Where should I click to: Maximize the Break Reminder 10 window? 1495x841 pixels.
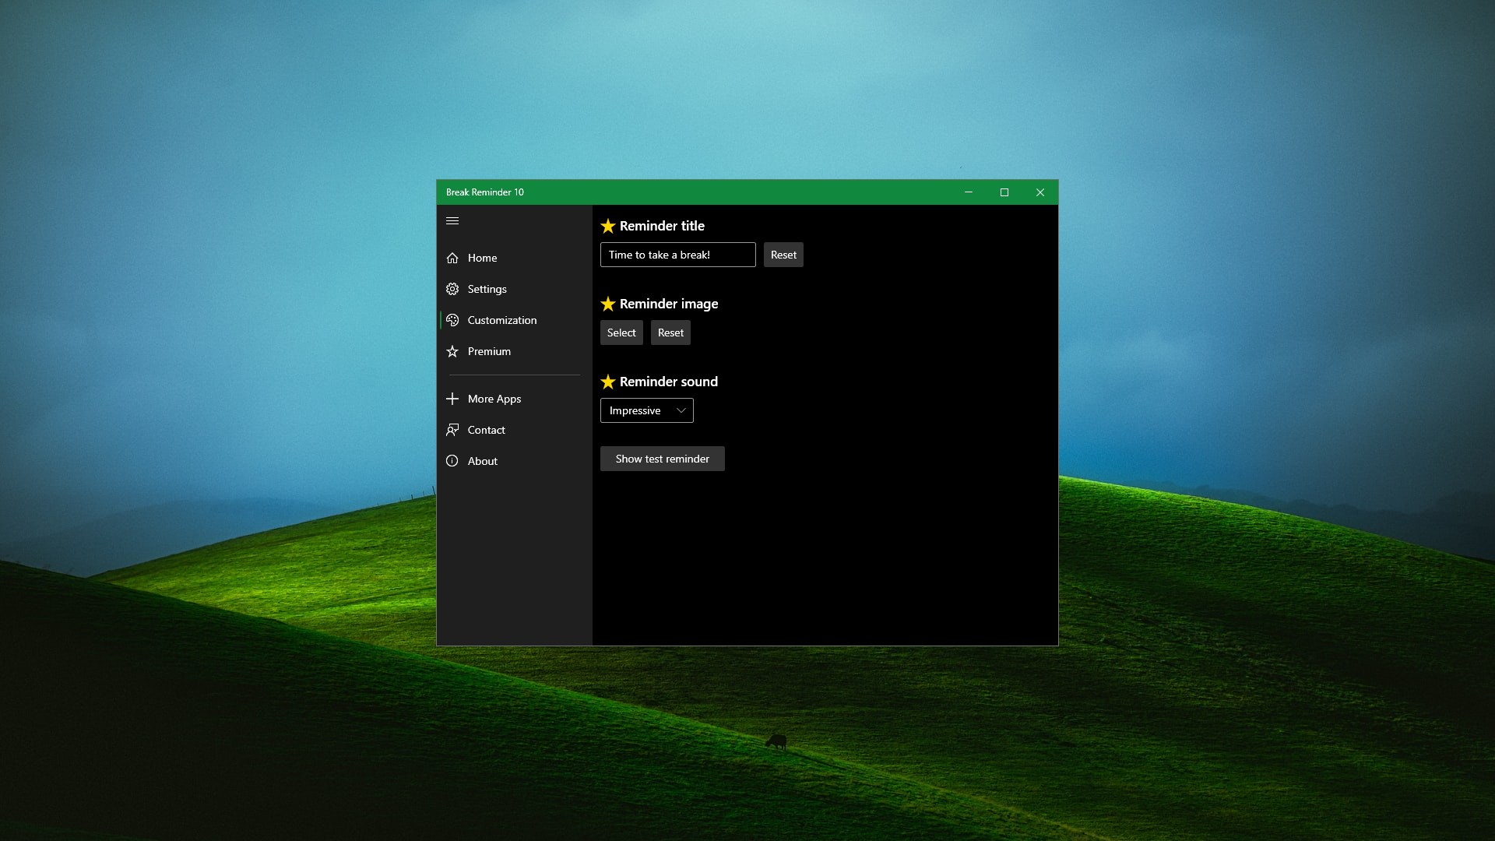[x=1004, y=192]
